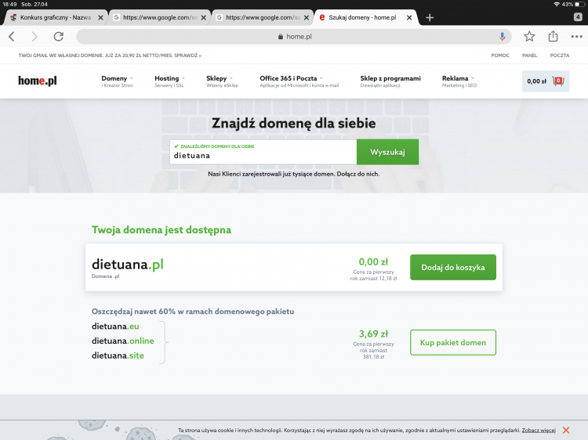This screenshot has height=440, width=588.
Task: Expand the Hosting dropdown menu
Action: coord(169,78)
